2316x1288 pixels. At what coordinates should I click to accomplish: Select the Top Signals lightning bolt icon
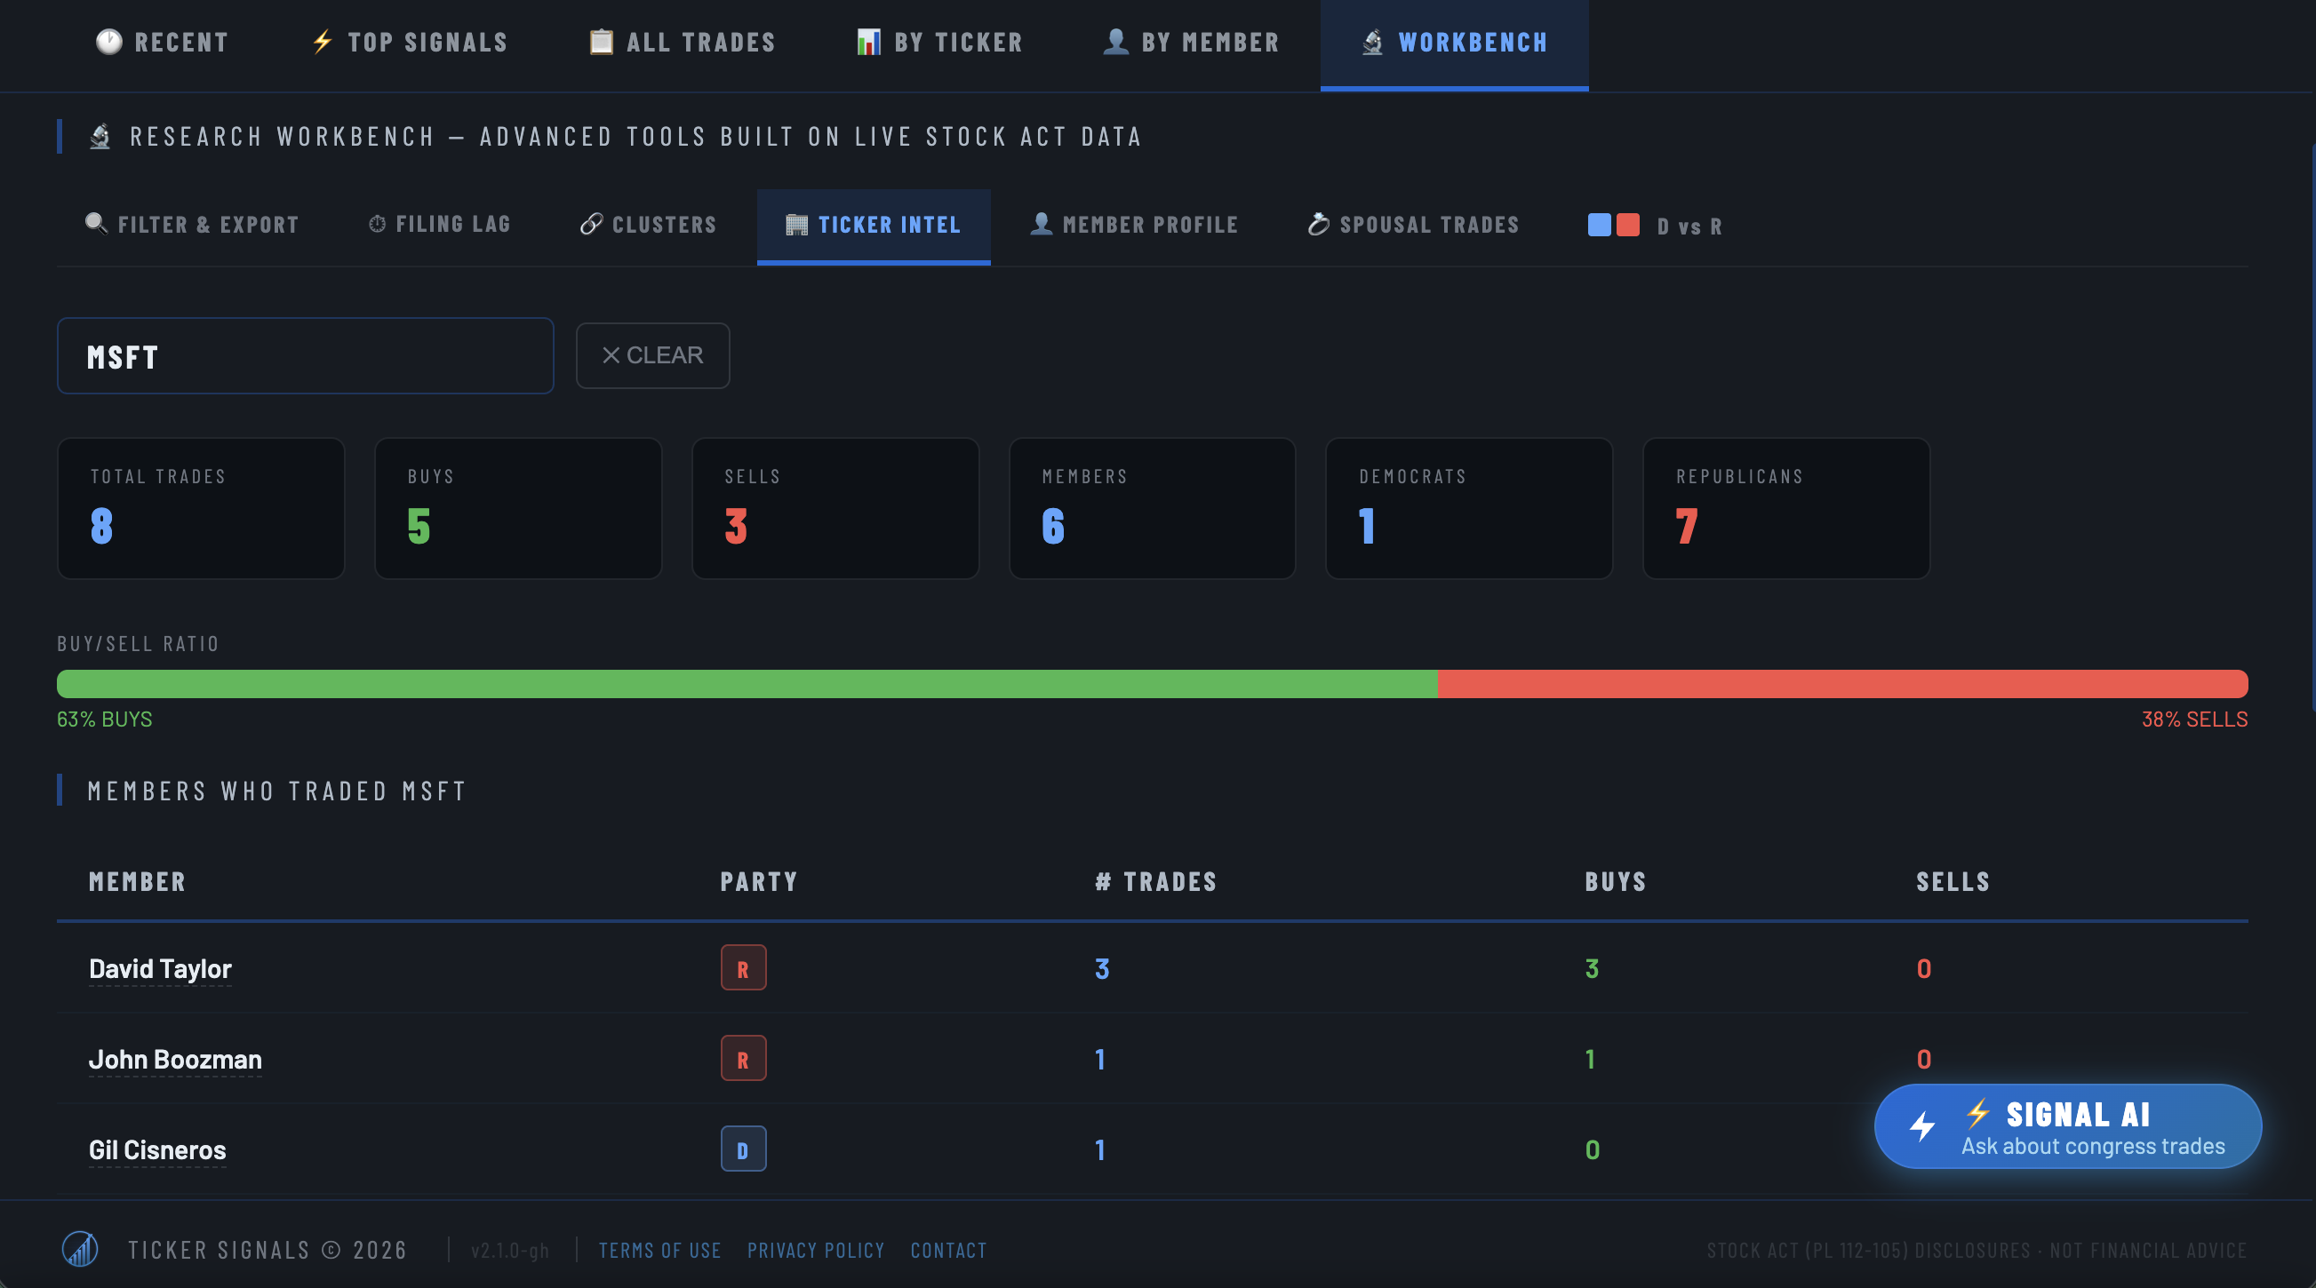(x=322, y=43)
